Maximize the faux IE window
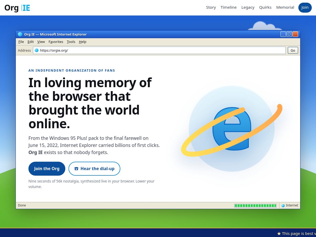Viewport: 316px width, 237px height. (289, 34)
